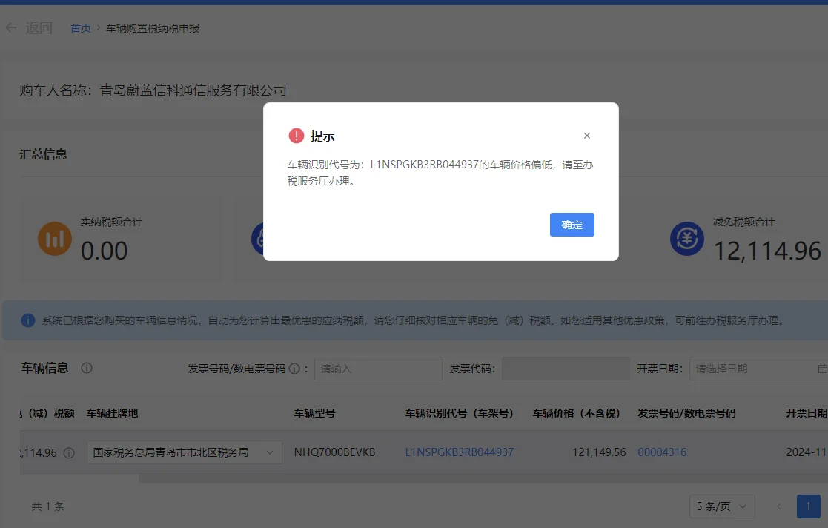Click the 车辆购置税纳税申报 breadcrumb
828x528 pixels.
pos(153,28)
